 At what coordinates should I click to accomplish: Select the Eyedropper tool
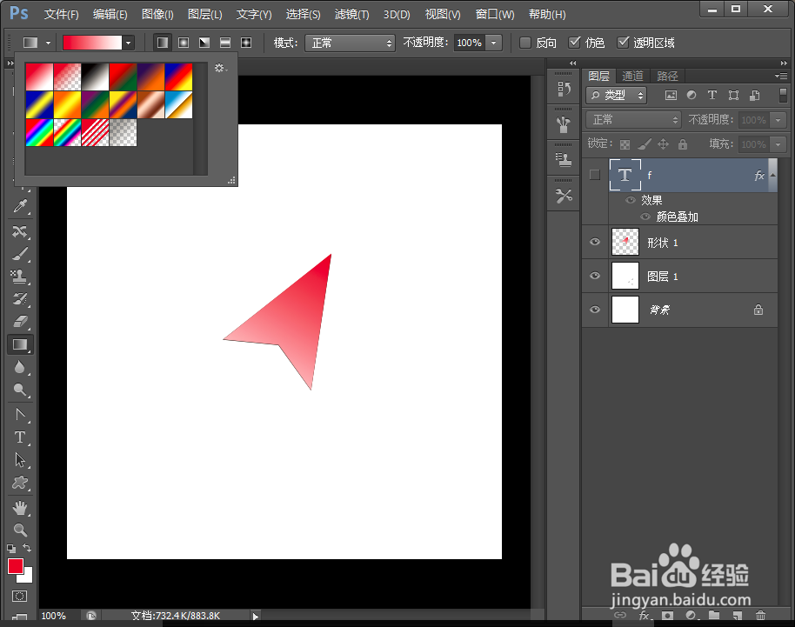20,206
